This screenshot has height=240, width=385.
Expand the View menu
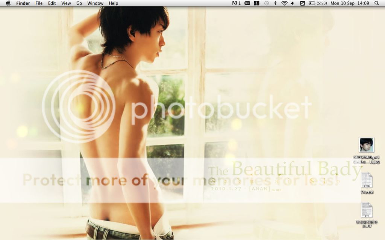point(66,3)
